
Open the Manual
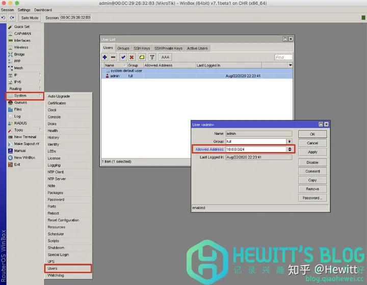[25, 151]
